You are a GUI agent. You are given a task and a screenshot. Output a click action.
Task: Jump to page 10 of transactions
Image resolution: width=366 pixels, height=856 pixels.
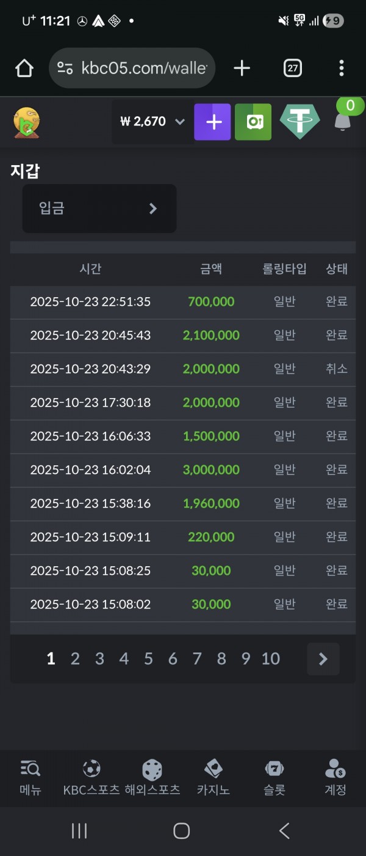[x=270, y=659]
